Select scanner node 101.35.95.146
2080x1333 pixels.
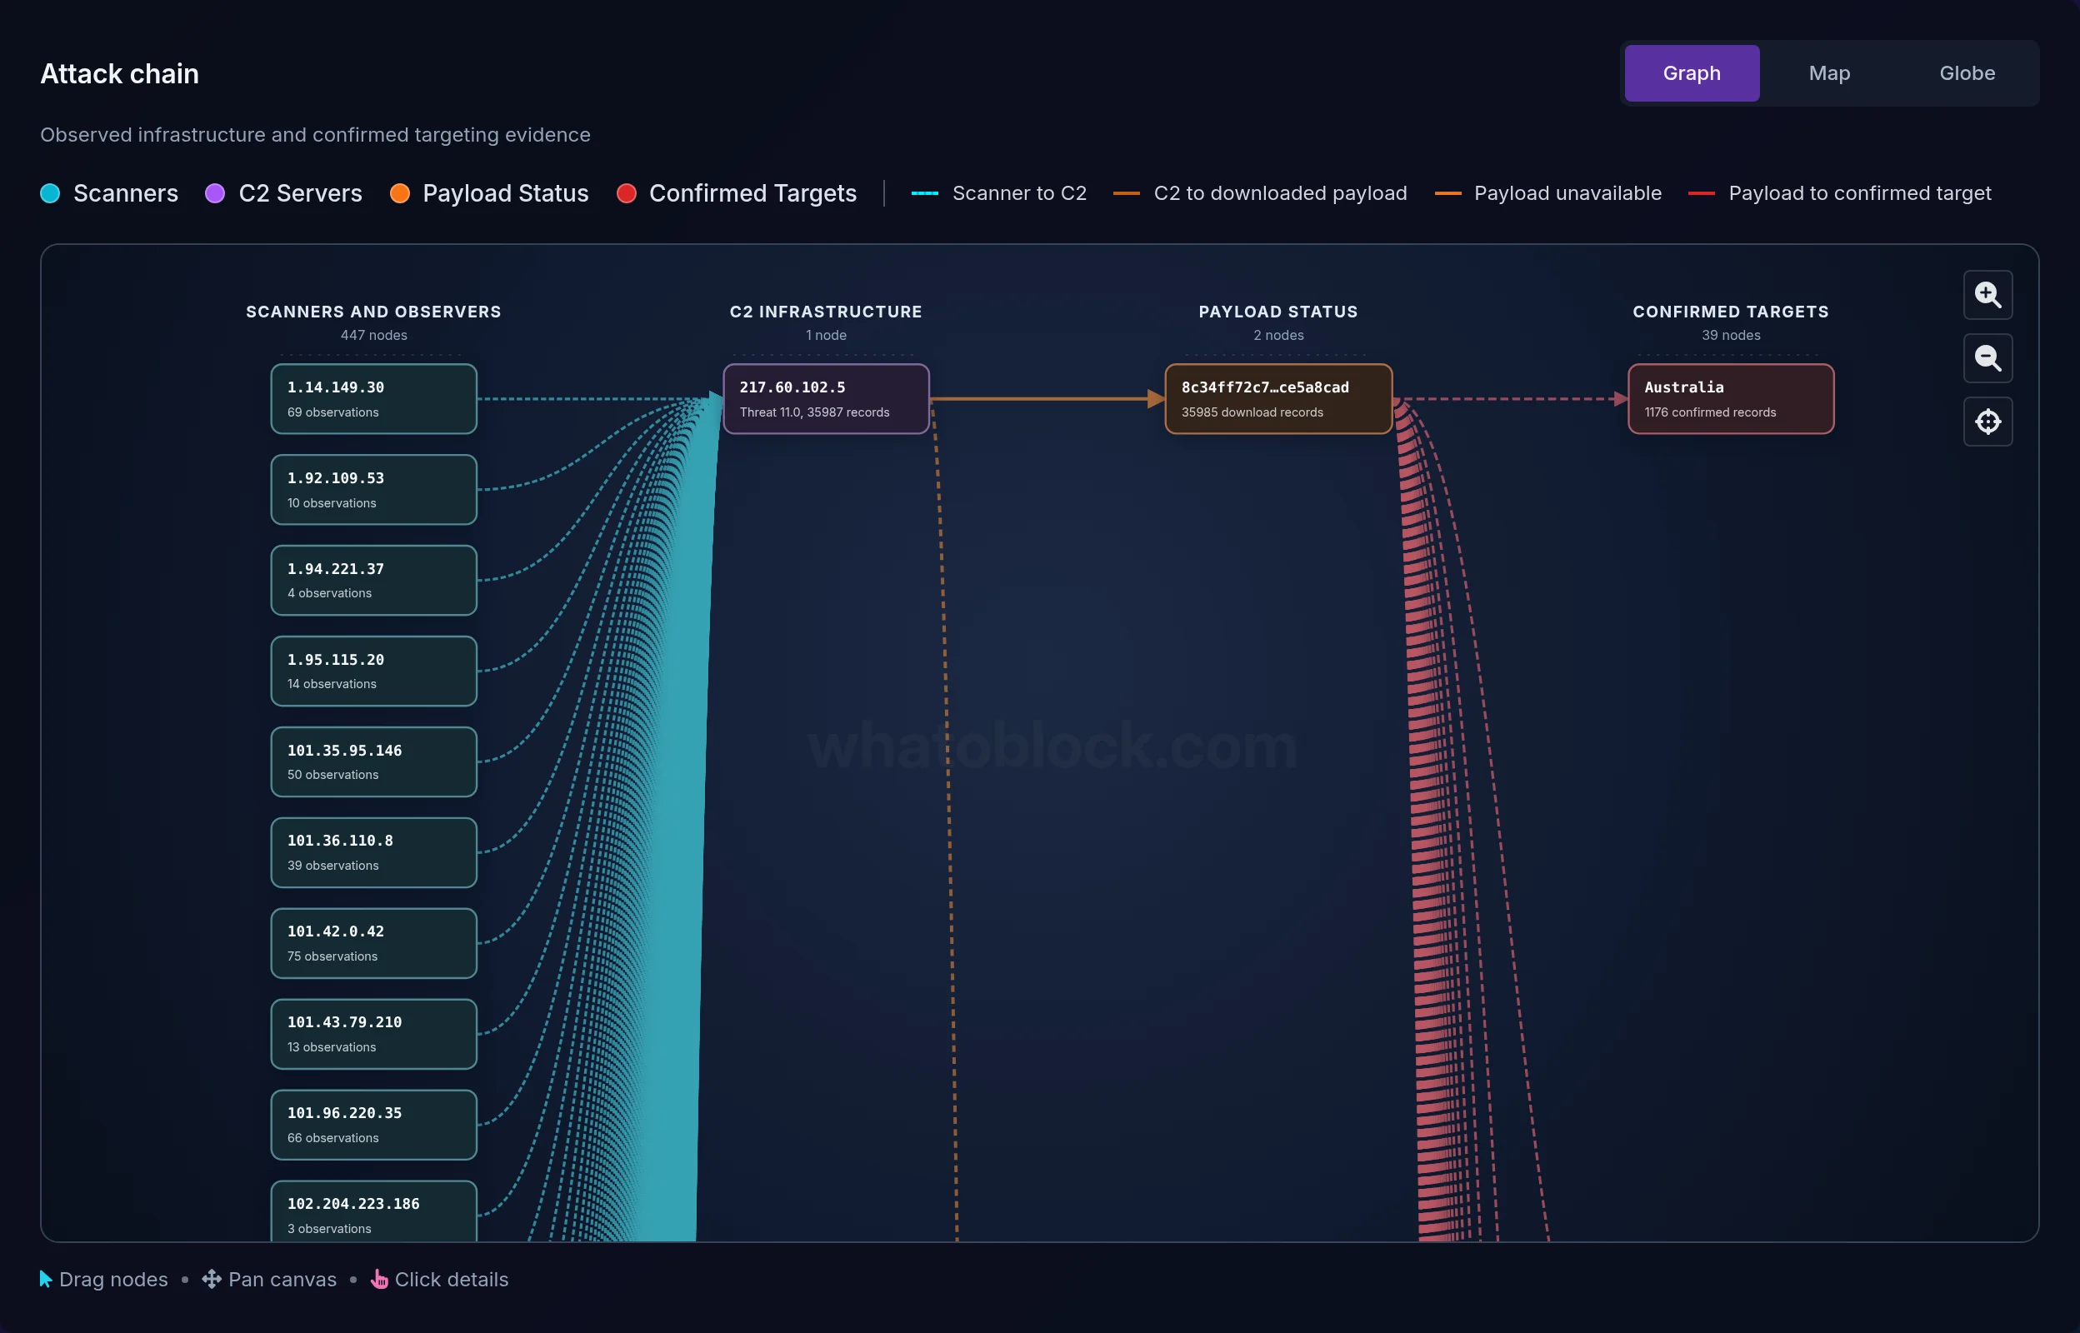pyautogui.click(x=374, y=761)
